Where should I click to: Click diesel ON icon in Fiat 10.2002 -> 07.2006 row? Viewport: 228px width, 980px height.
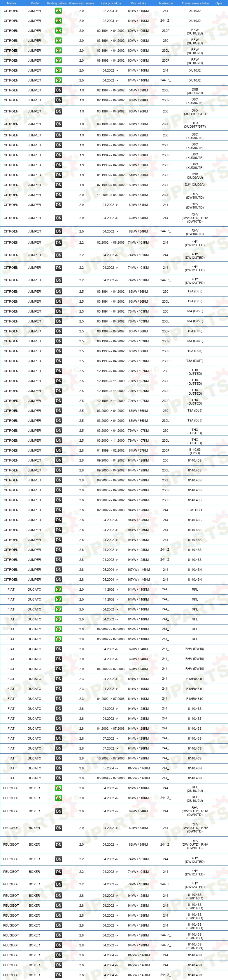[x=59, y=758]
